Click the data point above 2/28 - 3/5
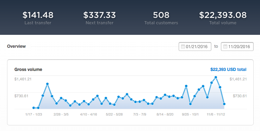Viewport: 260px width, 131px height. click(61, 98)
